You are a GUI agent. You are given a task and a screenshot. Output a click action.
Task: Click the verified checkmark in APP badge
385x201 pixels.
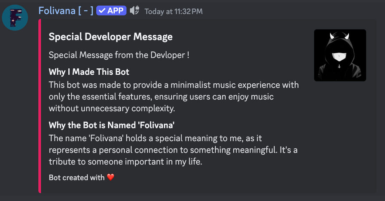click(x=102, y=11)
